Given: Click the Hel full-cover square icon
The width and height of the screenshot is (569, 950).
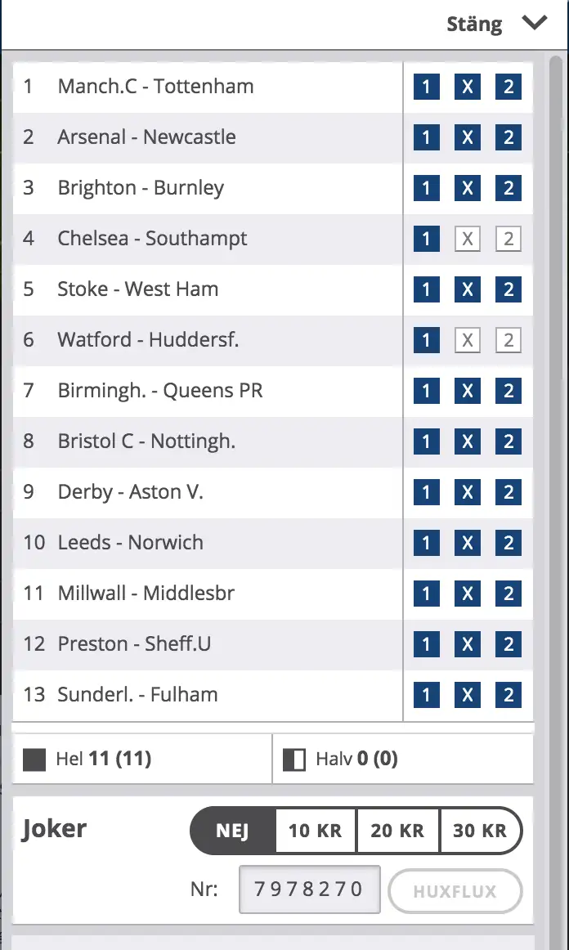Looking at the screenshot, I should tap(34, 760).
